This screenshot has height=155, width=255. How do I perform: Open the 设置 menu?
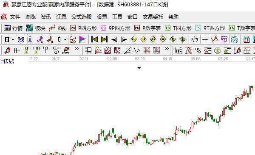(x=102, y=17)
